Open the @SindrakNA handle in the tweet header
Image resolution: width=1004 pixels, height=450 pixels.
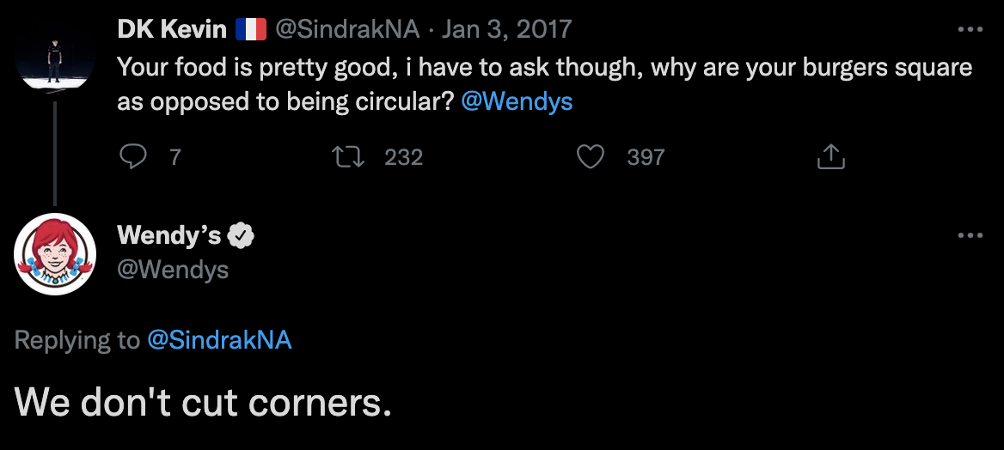347,29
